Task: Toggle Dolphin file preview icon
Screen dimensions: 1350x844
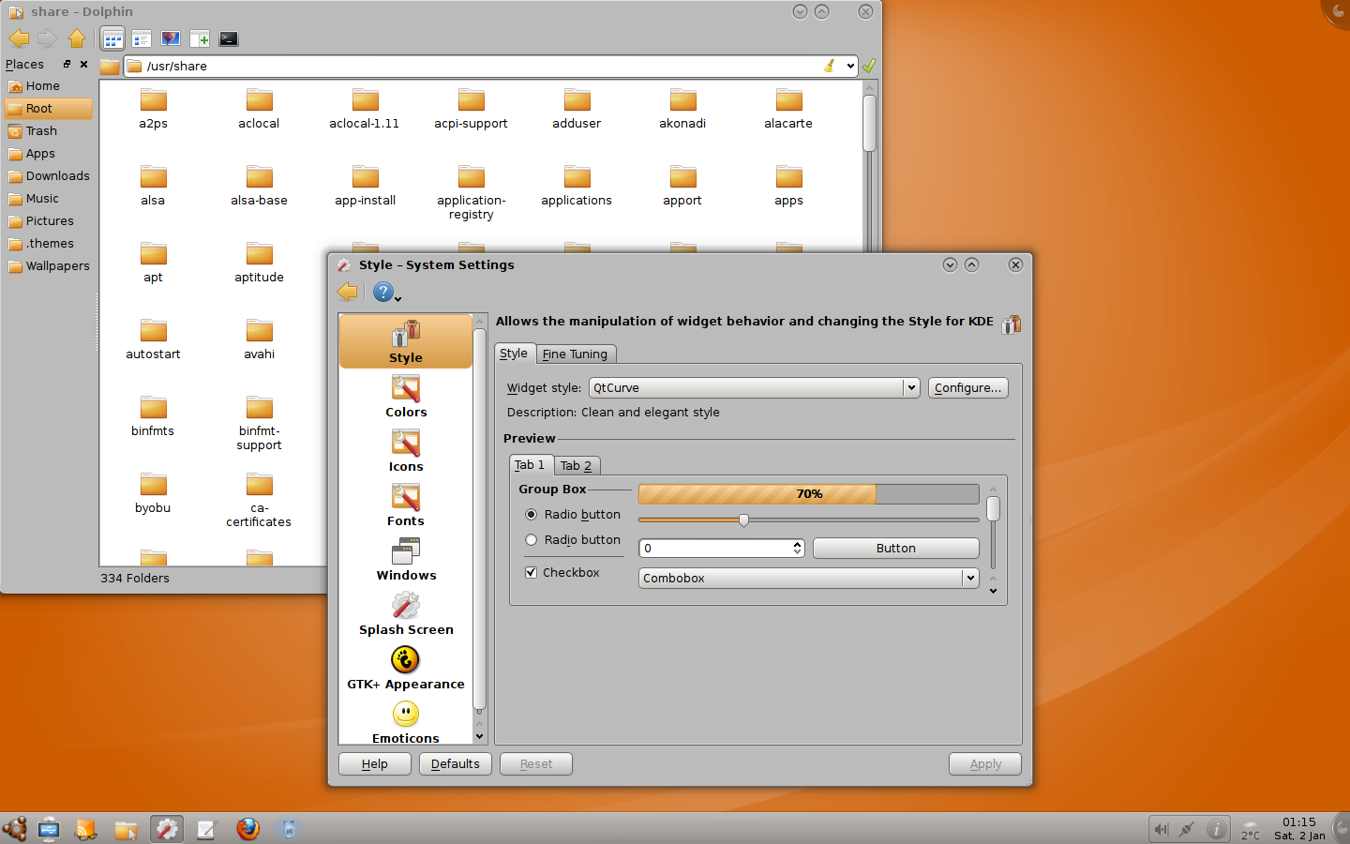Action: [171, 39]
